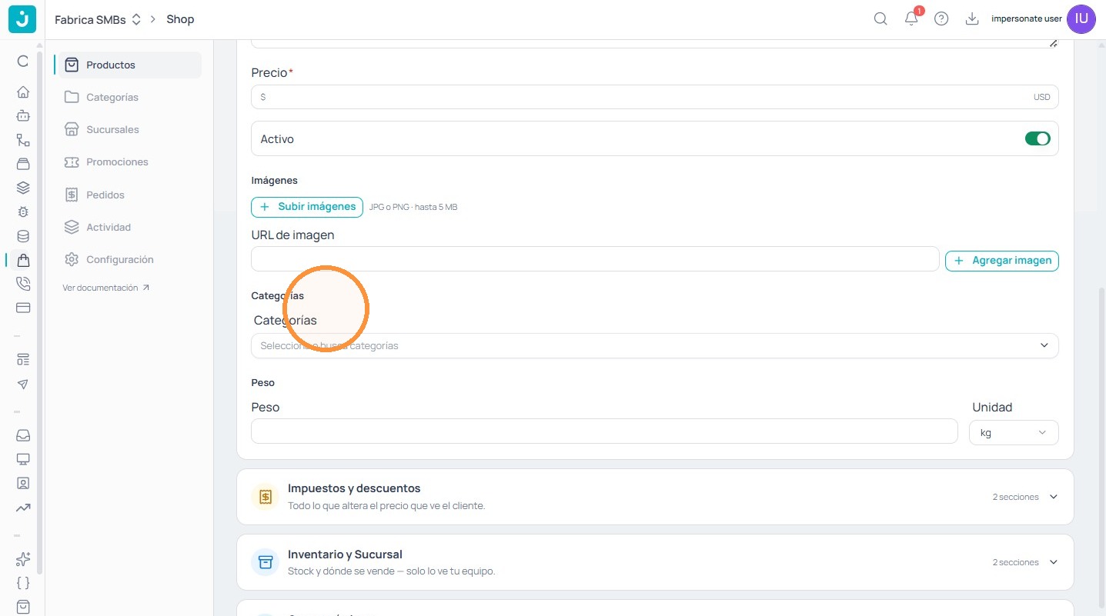Open the curly braces code icon
The width and height of the screenshot is (1106, 616).
(23, 583)
